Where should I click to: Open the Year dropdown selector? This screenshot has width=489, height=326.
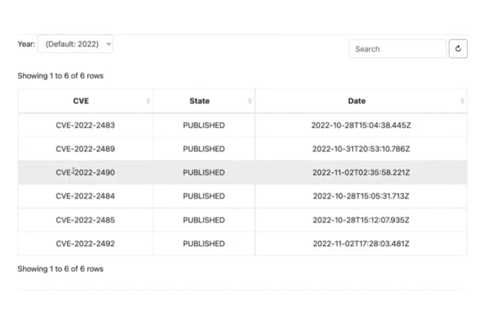75,44
